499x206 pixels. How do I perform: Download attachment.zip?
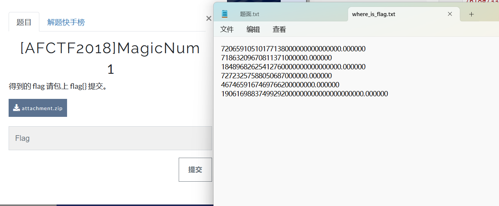(38, 108)
